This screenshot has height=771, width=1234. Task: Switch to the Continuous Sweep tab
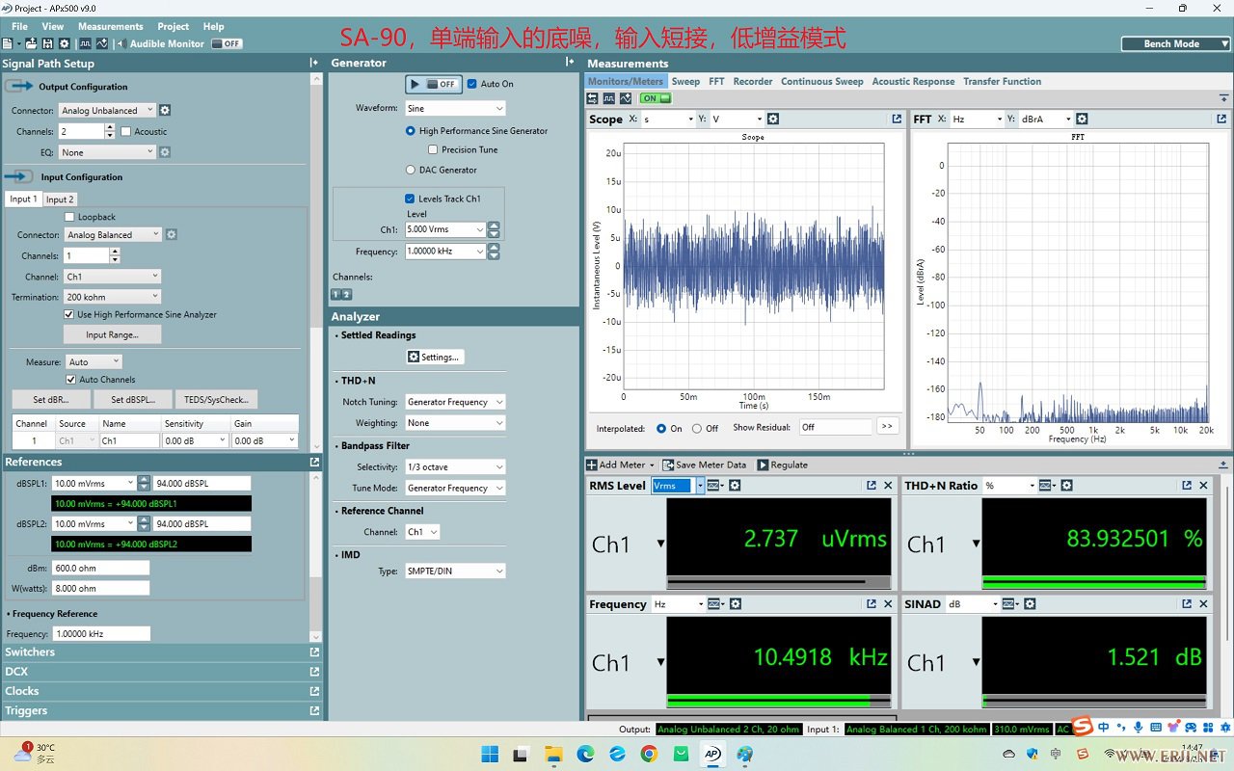click(821, 82)
